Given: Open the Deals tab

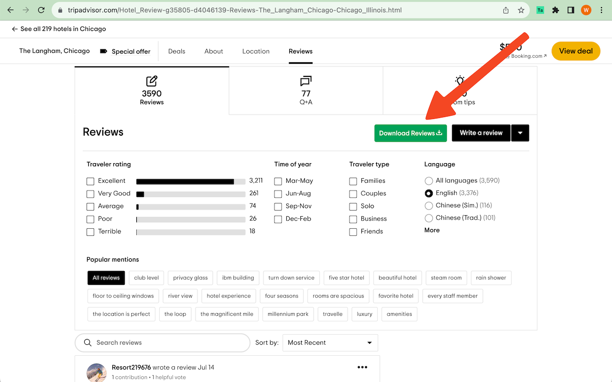Looking at the screenshot, I should (176, 51).
